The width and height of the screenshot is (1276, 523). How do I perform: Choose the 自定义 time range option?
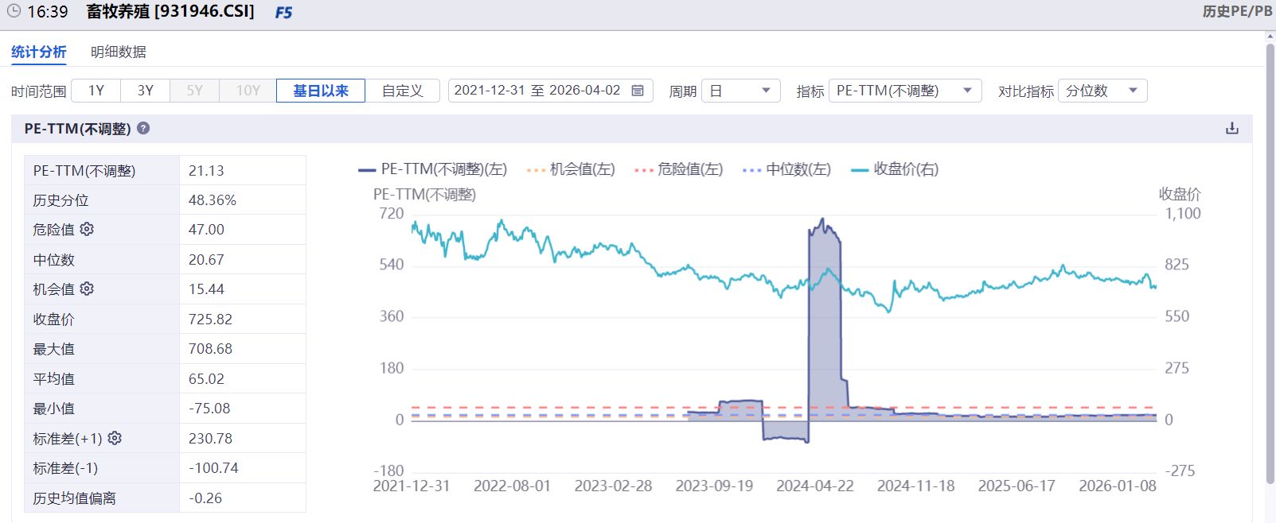[402, 91]
